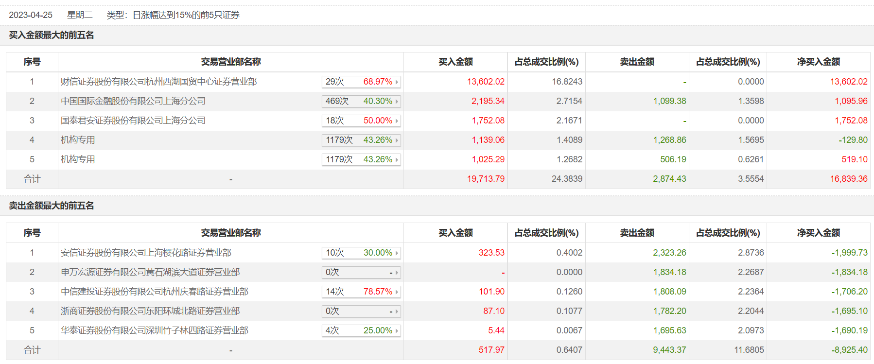Screen dimensions: 874x364
Task: Open 浙商证券东阳环城北路证券营业部 link
Action: click(150, 311)
